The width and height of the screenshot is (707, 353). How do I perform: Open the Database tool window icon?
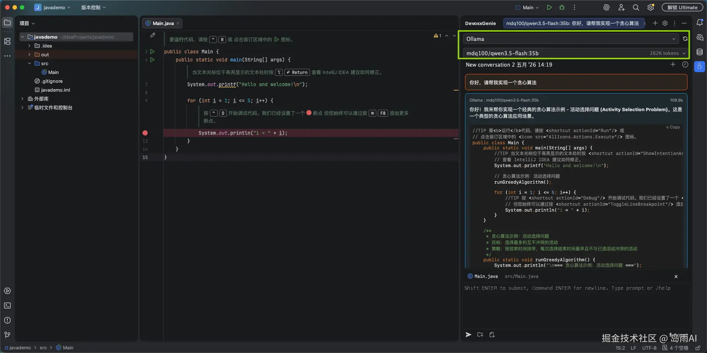click(700, 52)
